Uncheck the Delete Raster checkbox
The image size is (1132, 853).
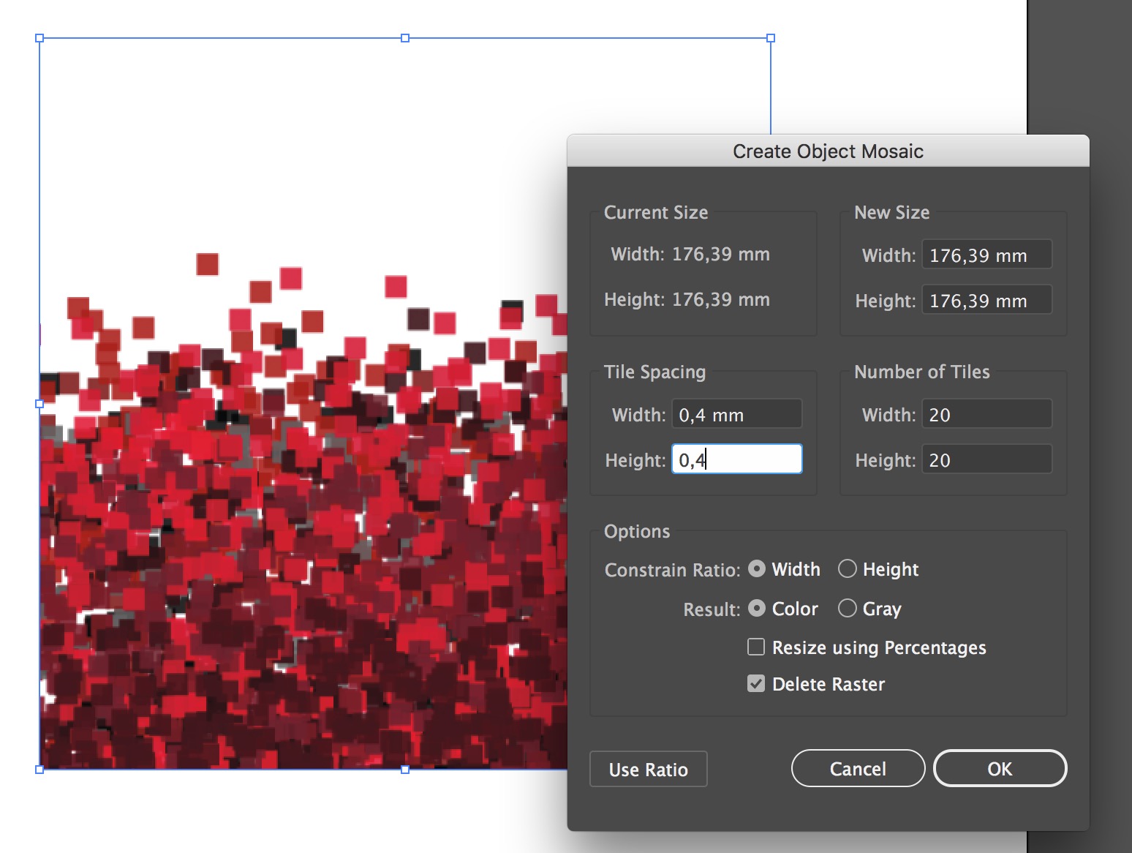756,683
